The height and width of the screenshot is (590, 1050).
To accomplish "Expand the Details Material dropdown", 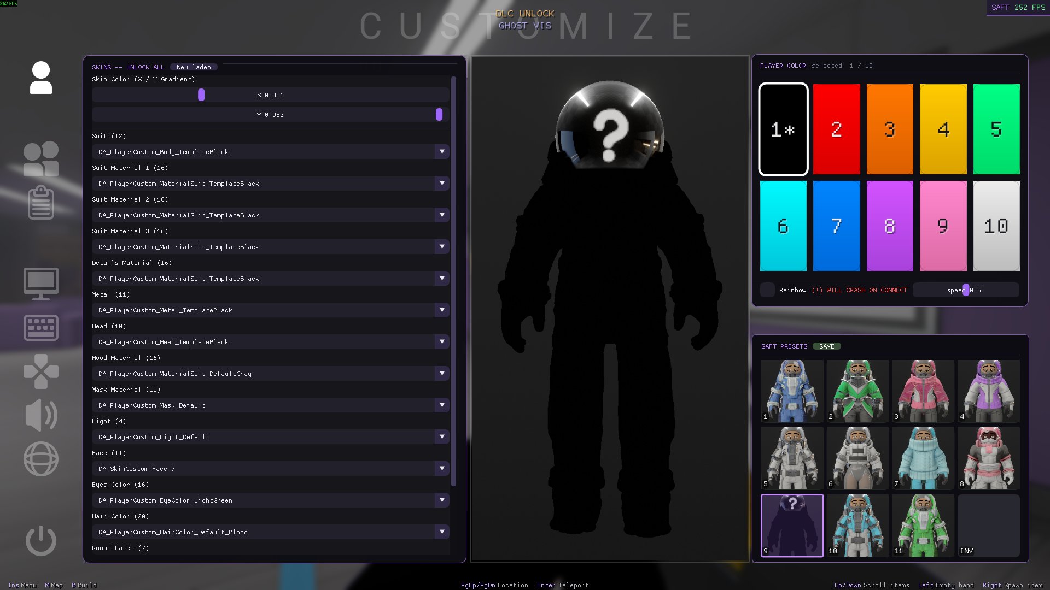I will [271, 279].
